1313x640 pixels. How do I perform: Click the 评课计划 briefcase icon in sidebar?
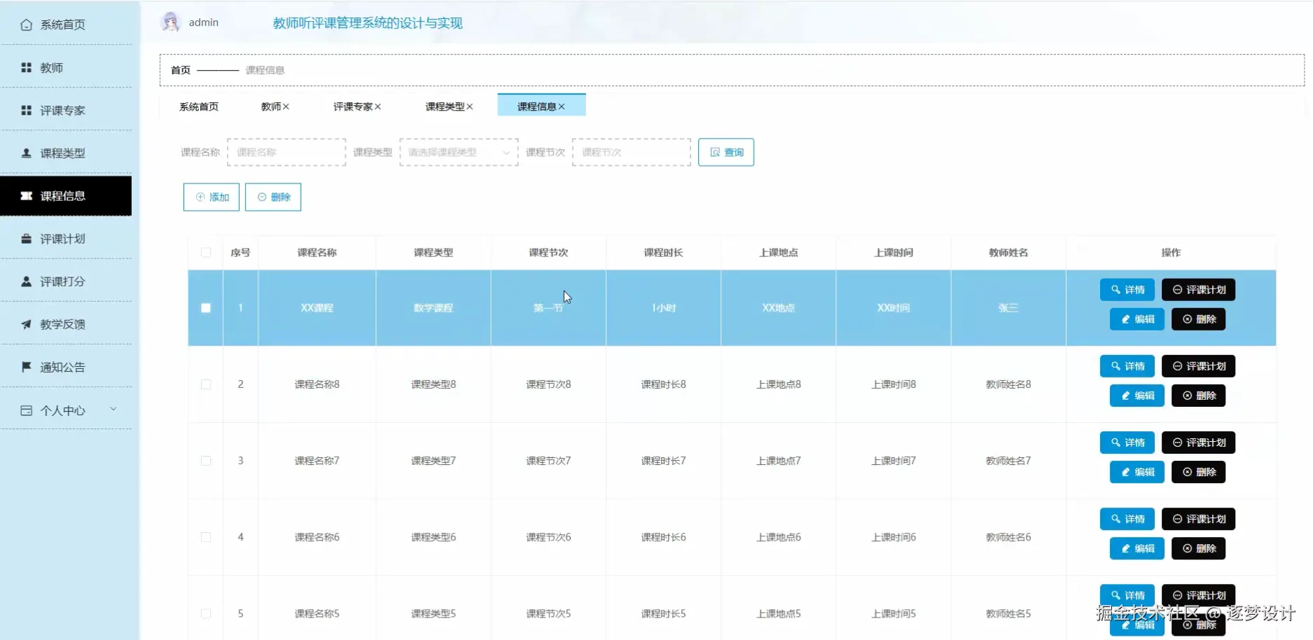26,239
